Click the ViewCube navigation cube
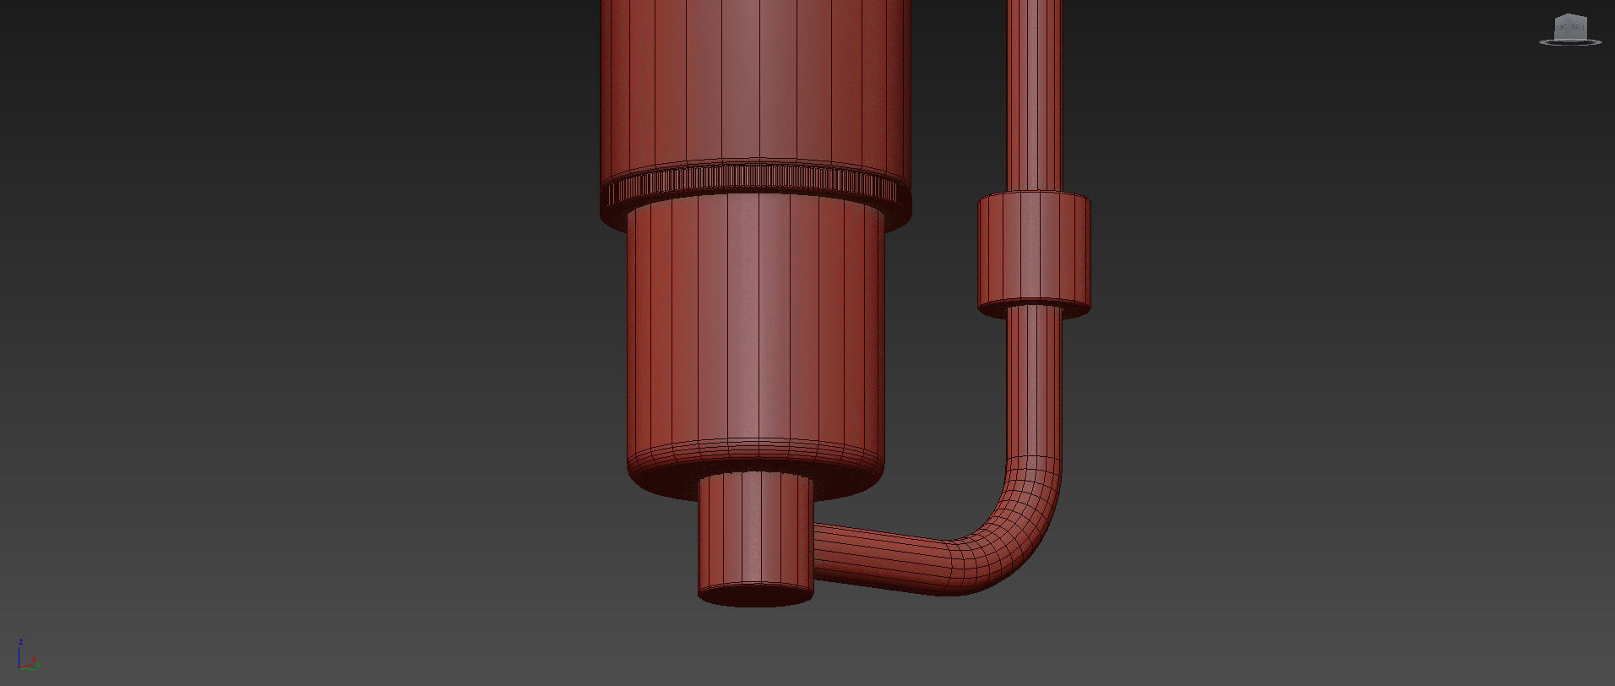Viewport: 1615px width, 686px height. (x=1571, y=26)
